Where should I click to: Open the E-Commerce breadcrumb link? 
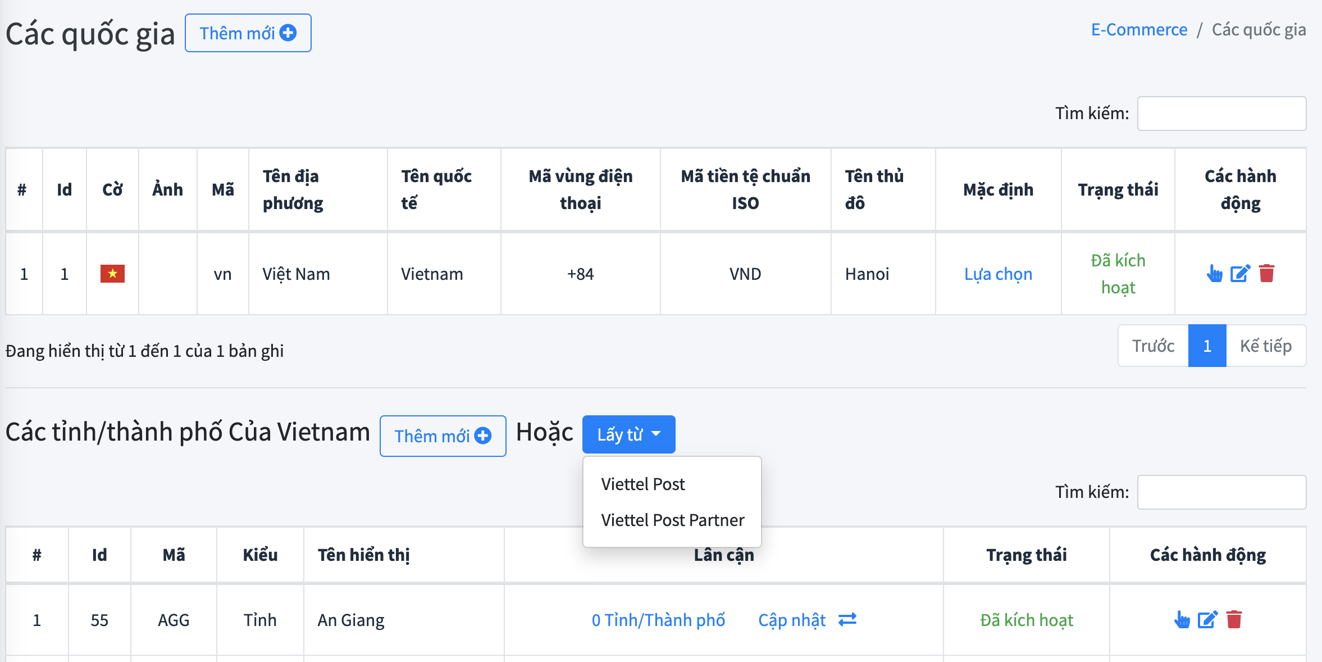click(x=1139, y=29)
